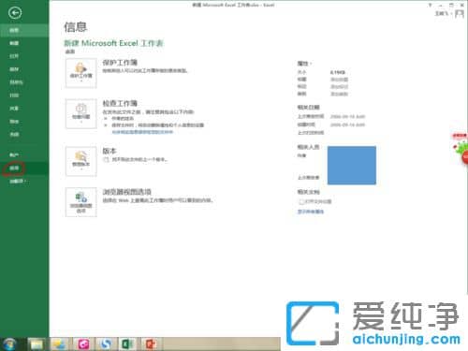
Task: Click 添加标题 field next to title
Action: tap(339, 80)
